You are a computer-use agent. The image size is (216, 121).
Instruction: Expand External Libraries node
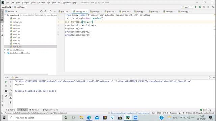[5, 50]
